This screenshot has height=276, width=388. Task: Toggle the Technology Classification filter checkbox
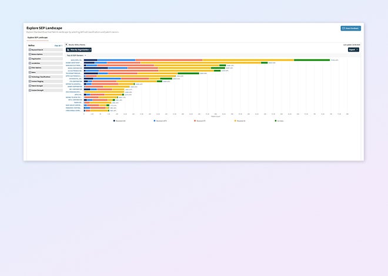30,77
